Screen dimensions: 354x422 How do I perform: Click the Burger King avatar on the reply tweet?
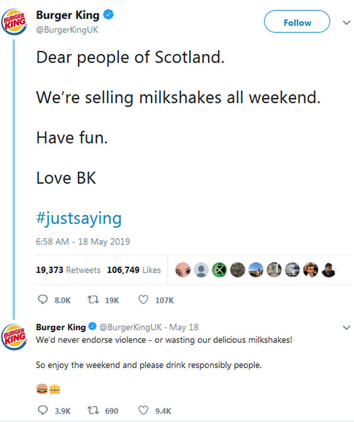pos(13,335)
